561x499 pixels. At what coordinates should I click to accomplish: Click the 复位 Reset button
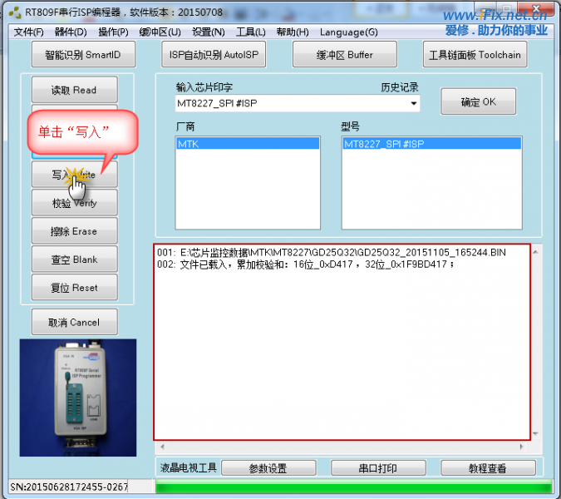(x=74, y=288)
